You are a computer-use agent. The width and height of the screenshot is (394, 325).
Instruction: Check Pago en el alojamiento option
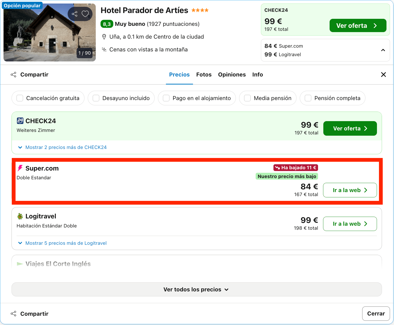tap(166, 98)
